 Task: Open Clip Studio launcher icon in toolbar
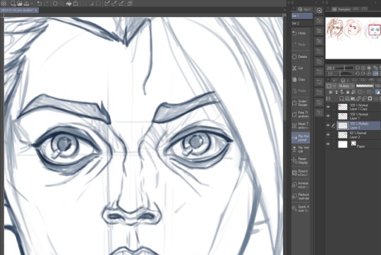[4, 3]
